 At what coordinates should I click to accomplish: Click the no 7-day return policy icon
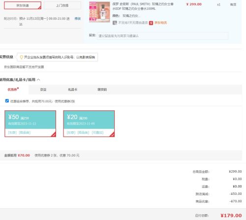[115, 23]
